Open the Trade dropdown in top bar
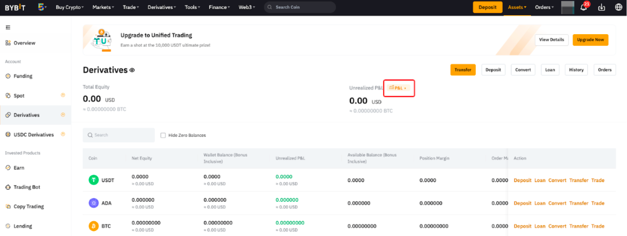The image size is (627, 236). coord(131,7)
